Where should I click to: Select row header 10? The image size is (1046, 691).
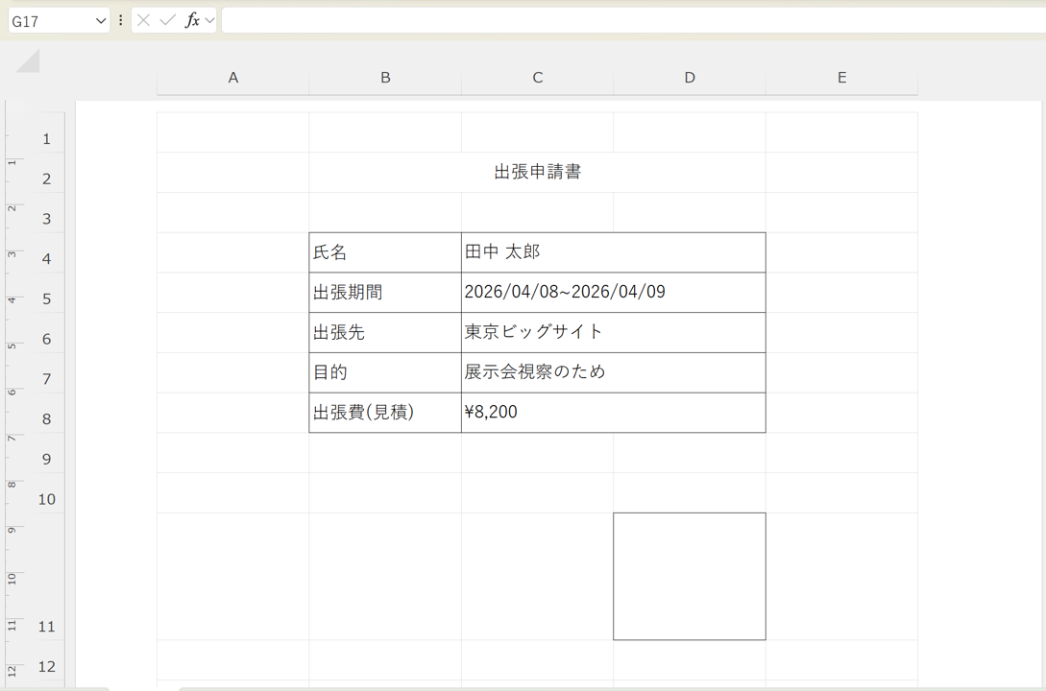click(46, 498)
